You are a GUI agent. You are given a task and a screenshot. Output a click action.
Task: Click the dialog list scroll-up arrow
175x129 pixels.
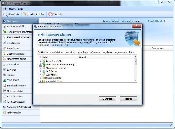(135, 56)
